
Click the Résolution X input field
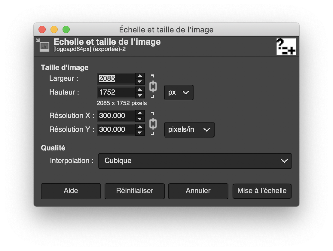tap(117, 116)
